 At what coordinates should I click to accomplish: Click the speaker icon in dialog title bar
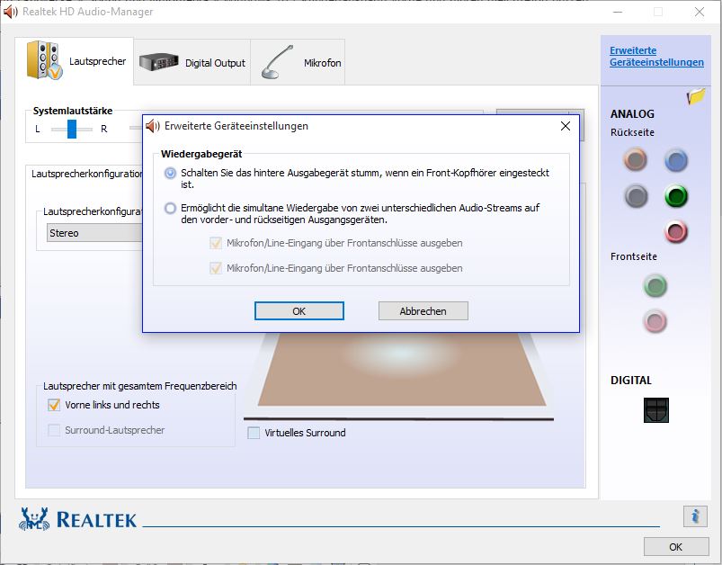(x=153, y=126)
